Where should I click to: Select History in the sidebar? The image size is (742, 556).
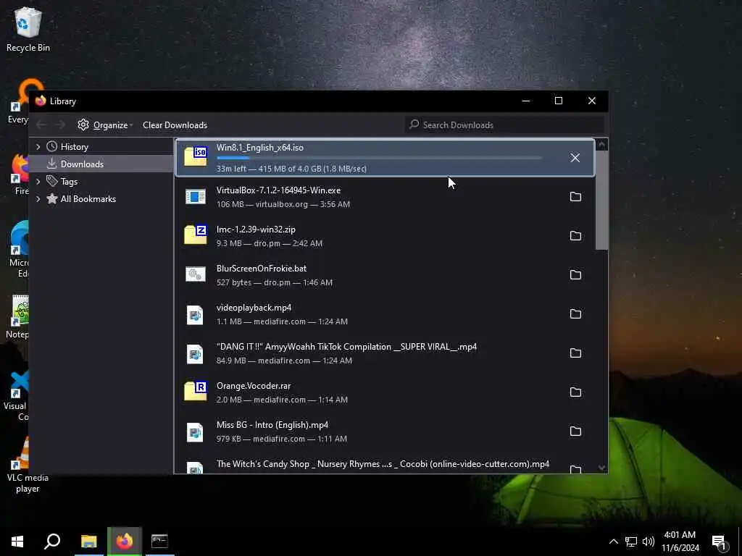(75, 147)
